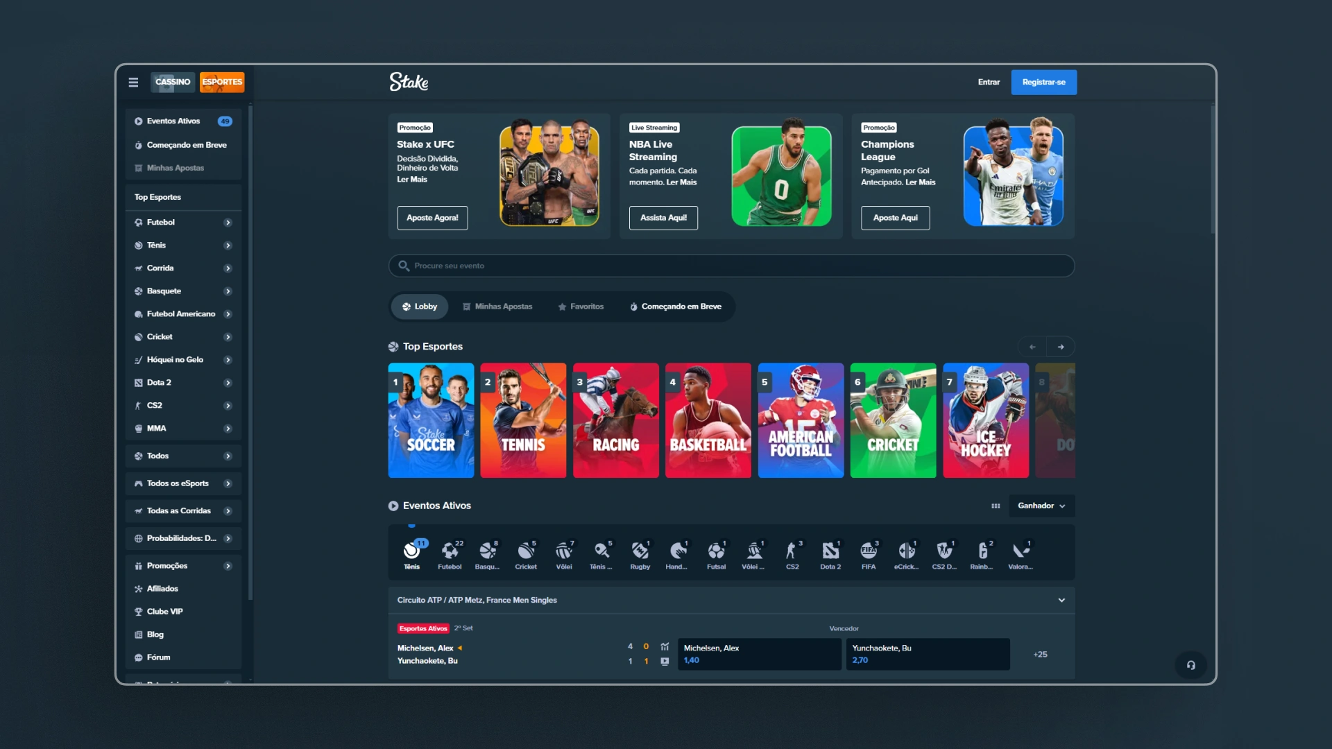Open the live support headset icon

pos(1190,665)
